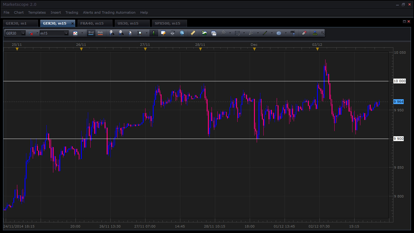
Task: Open Alerts and Trading Automation menu
Action: [x=109, y=12]
